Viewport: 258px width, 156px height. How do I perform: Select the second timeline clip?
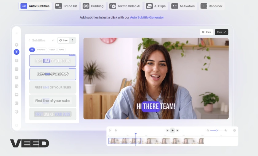(173, 141)
